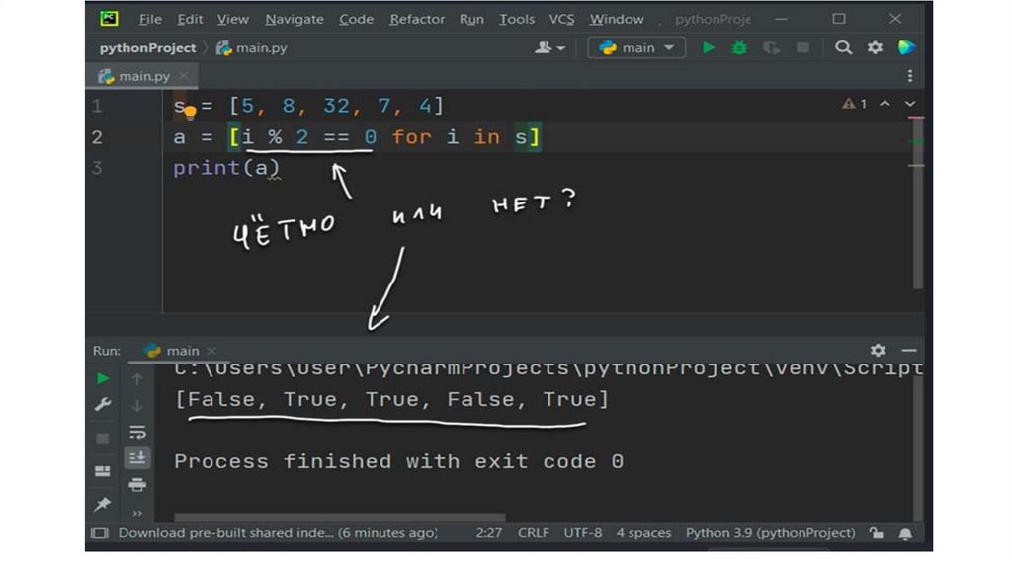Toggle read-only lock icon in status bar
This screenshot has height=567, width=1012.
[876, 533]
